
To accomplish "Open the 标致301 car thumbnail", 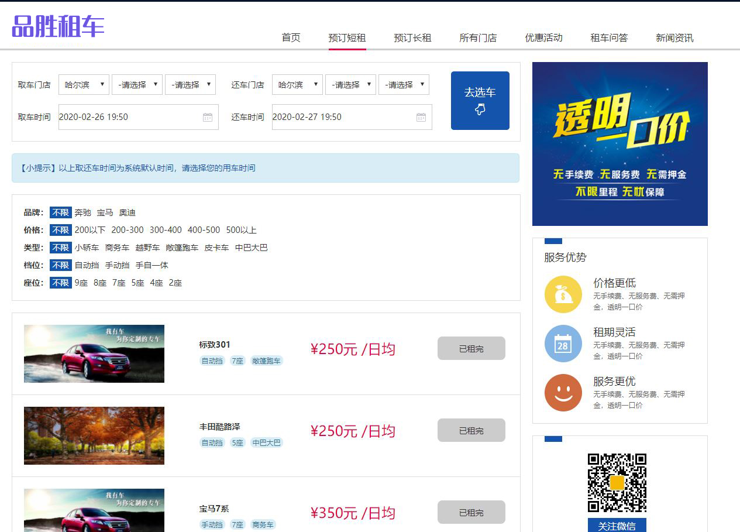I will click(x=94, y=353).
